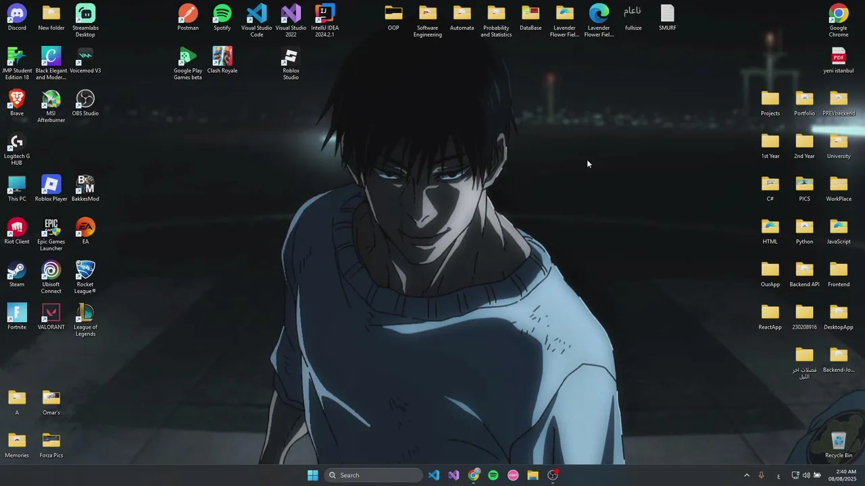Select the VALORANT desktop icon
Screen dimensions: 865x486
click(51, 317)
